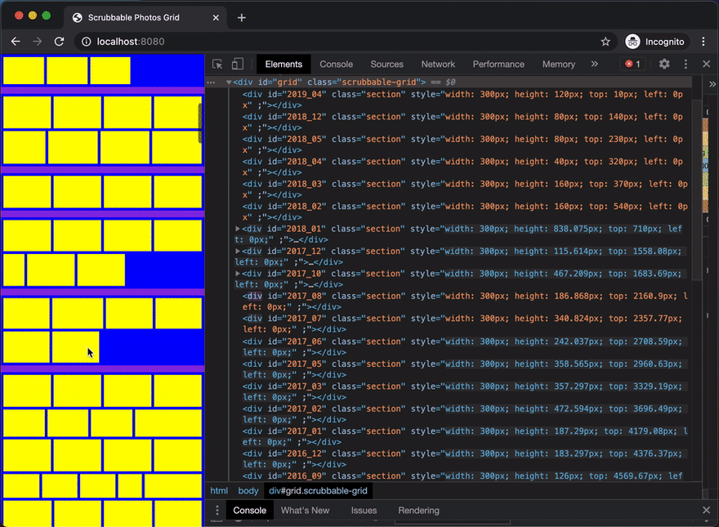The width and height of the screenshot is (719, 527).
Task: Click the browser forward arrow
Action: [x=37, y=42]
